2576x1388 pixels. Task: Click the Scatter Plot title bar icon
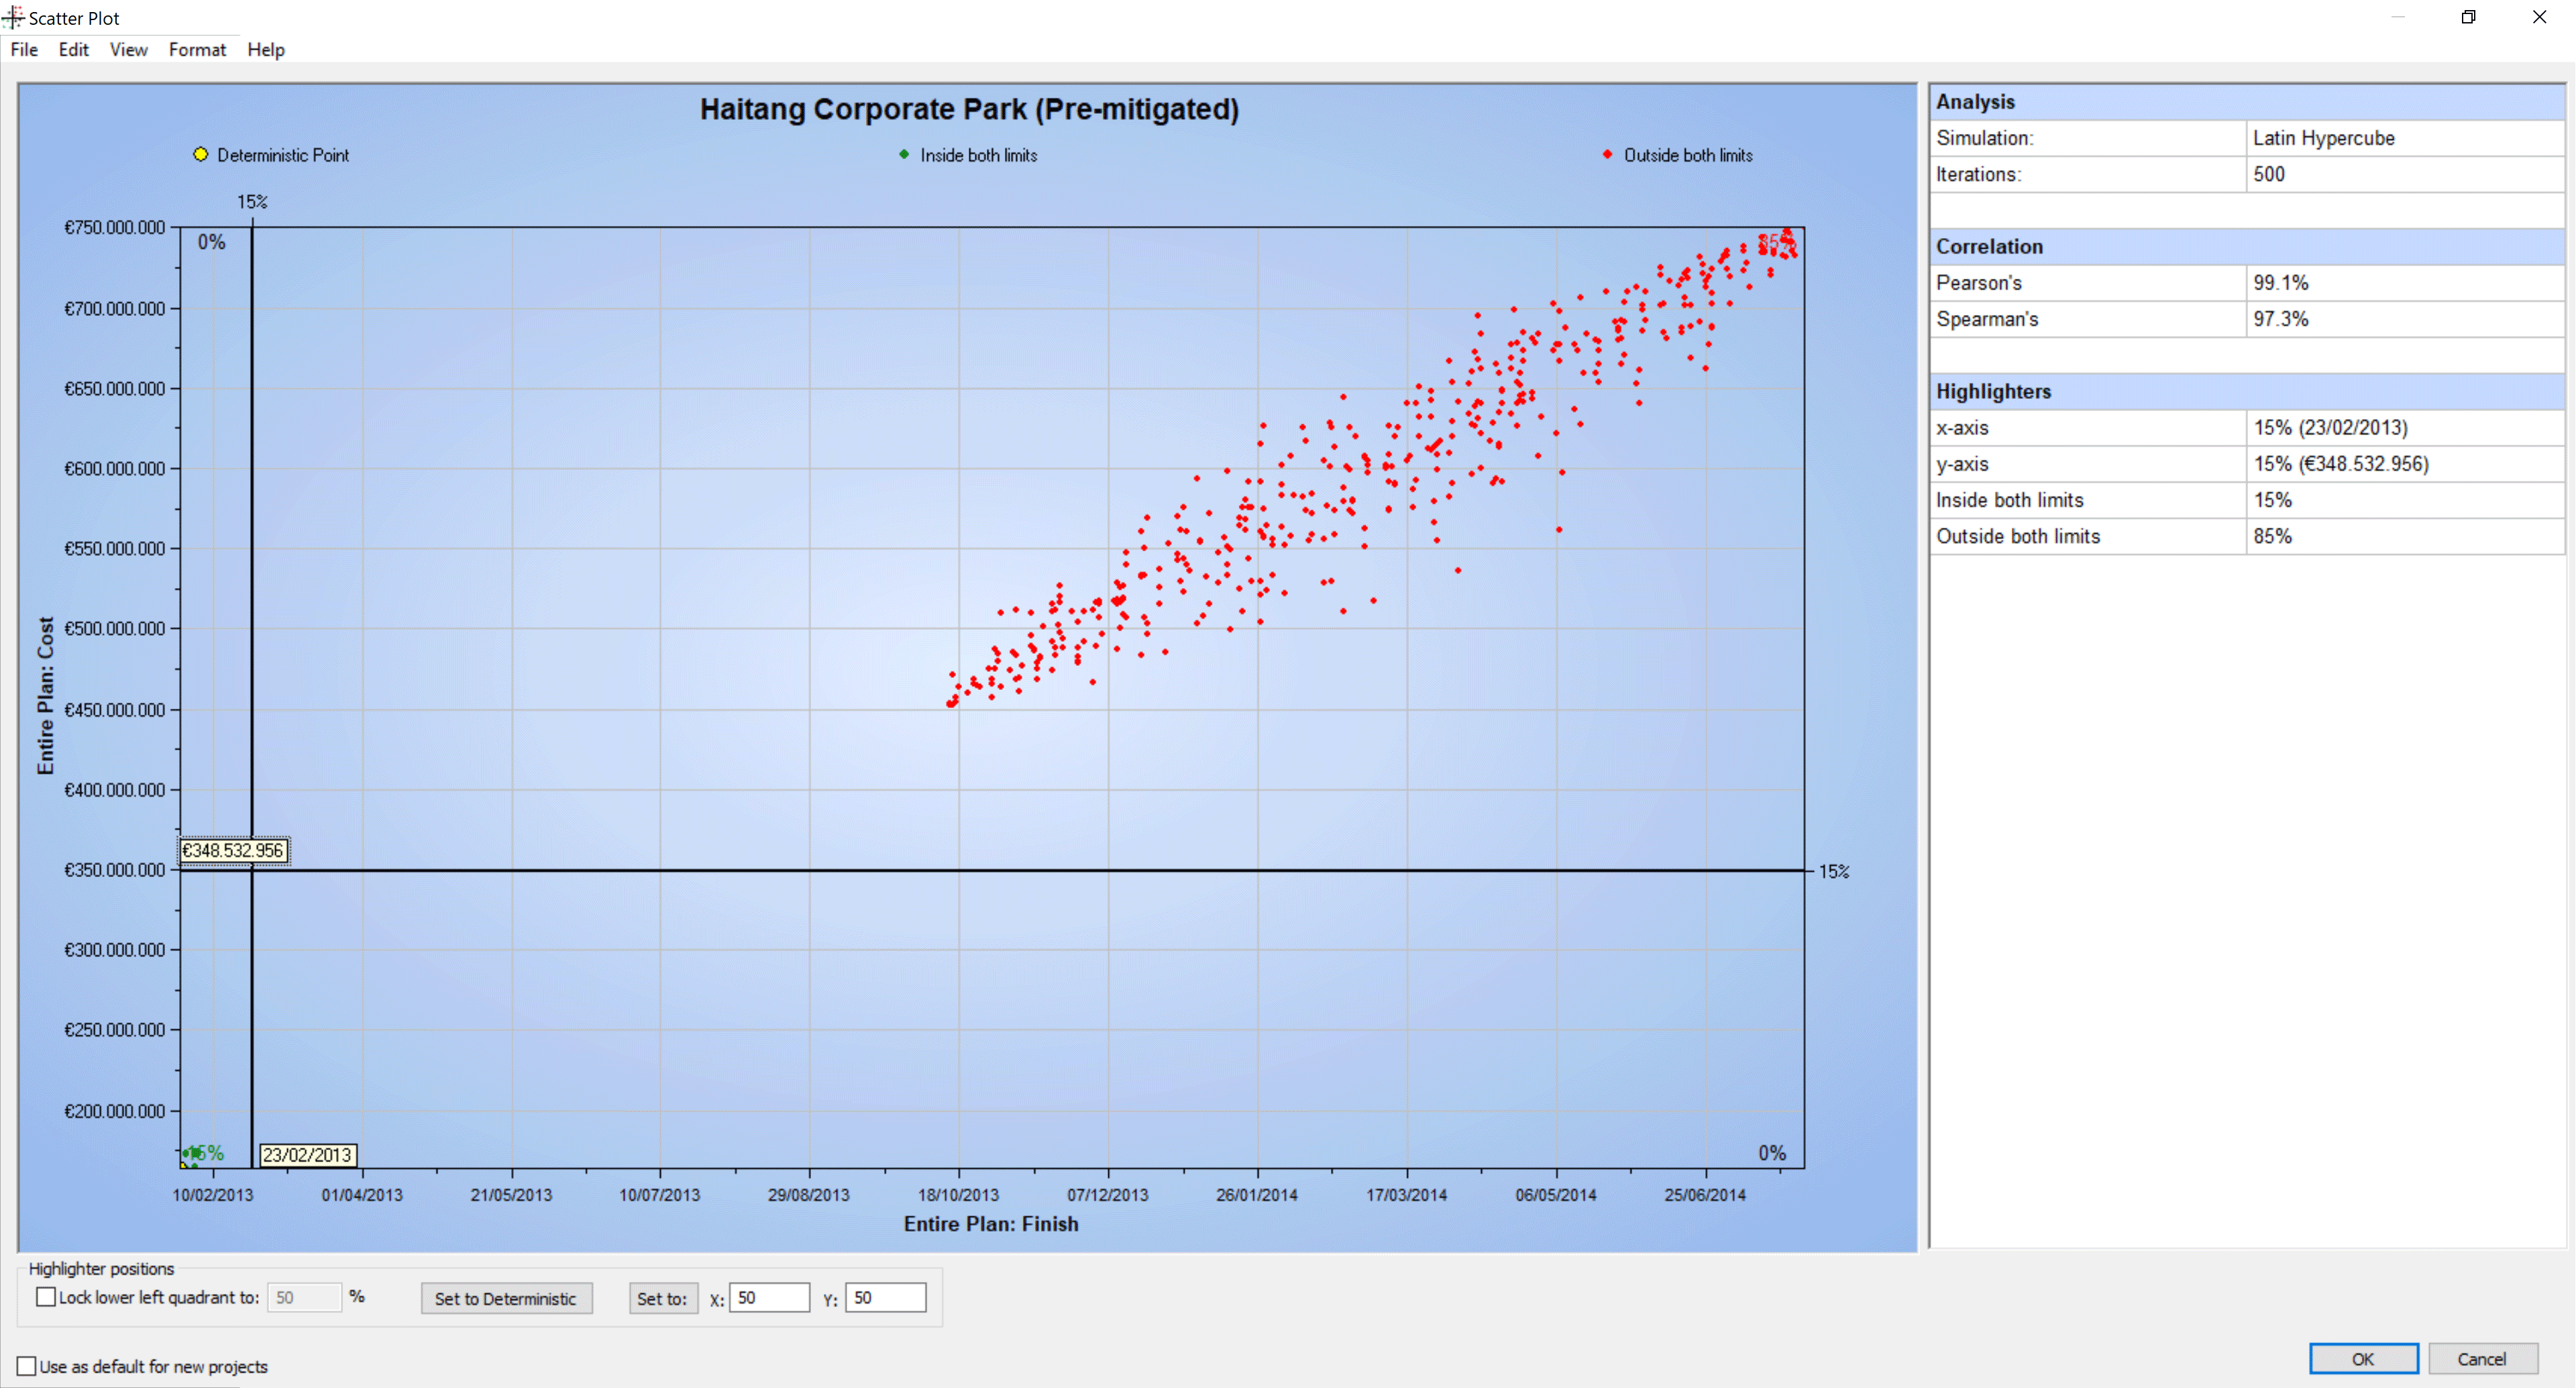click(x=13, y=17)
